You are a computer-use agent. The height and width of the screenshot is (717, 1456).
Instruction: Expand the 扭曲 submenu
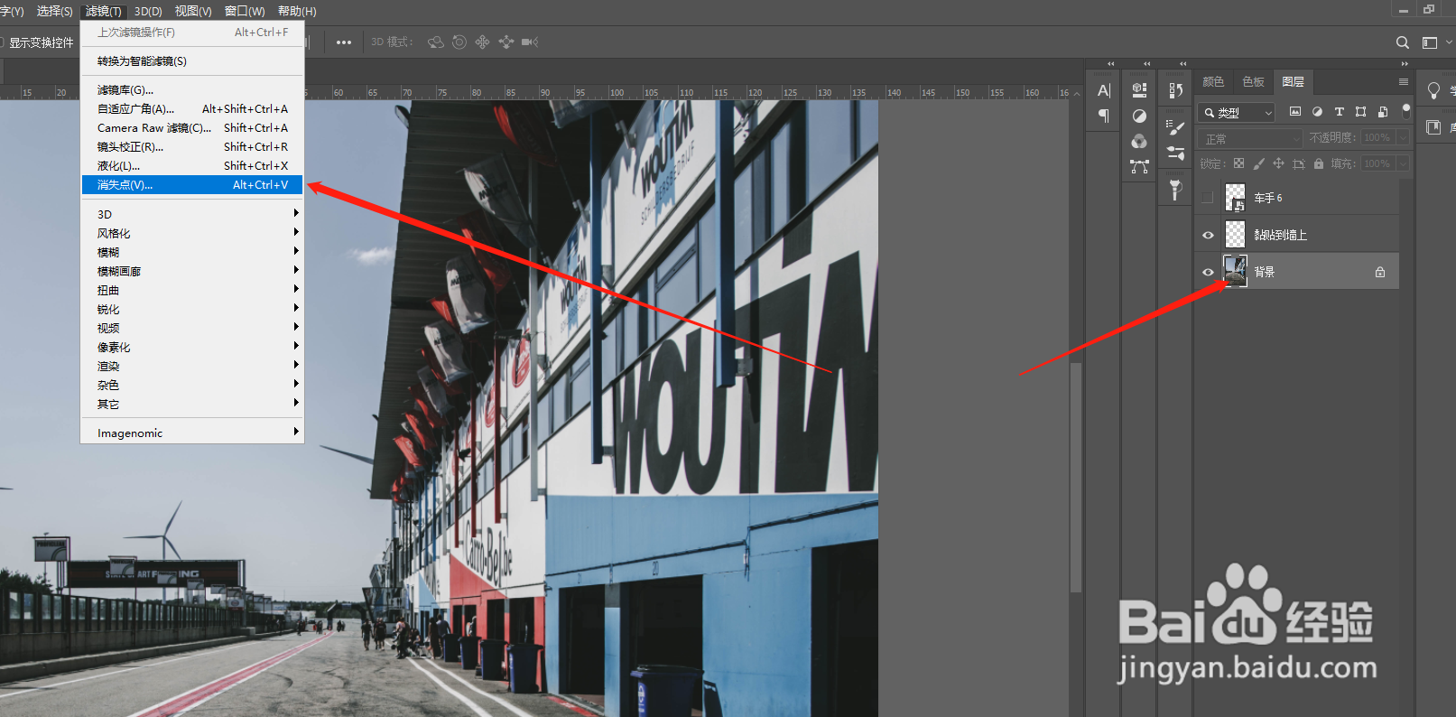(193, 290)
